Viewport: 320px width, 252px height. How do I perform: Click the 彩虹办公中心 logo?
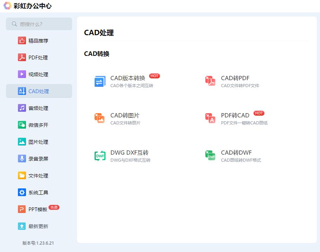pos(26,6)
